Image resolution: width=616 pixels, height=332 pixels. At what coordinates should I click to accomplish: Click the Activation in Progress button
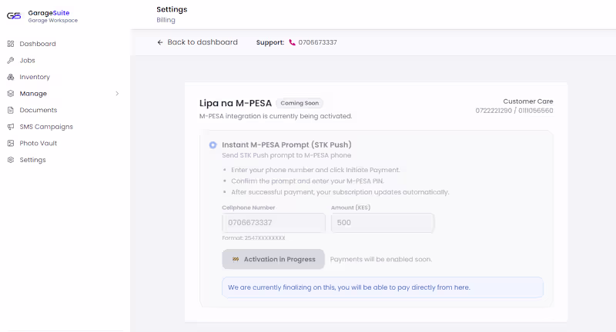click(273, 259)
